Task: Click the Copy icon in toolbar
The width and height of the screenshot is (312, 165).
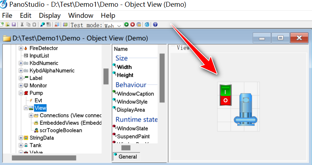Action: [x=28, y=25]
